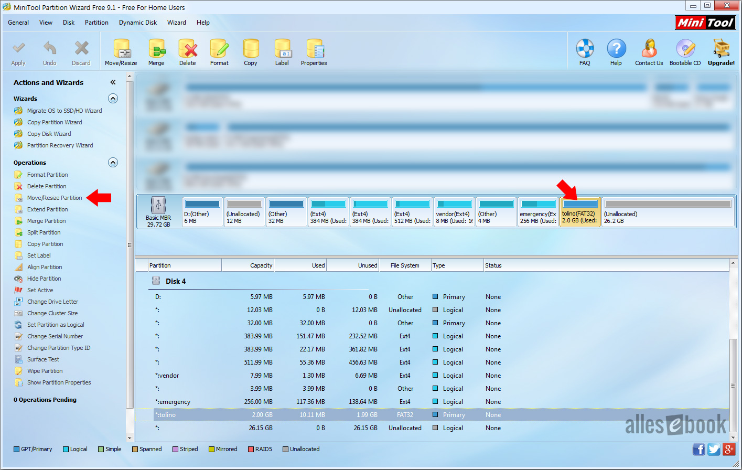Click the Label toolbar icon

click(x=282, y=48)
